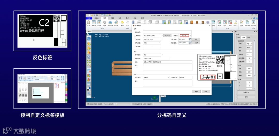Switch to the 配件 ribbon tab
The image size is (279, 136).
(x=127, y=18)
